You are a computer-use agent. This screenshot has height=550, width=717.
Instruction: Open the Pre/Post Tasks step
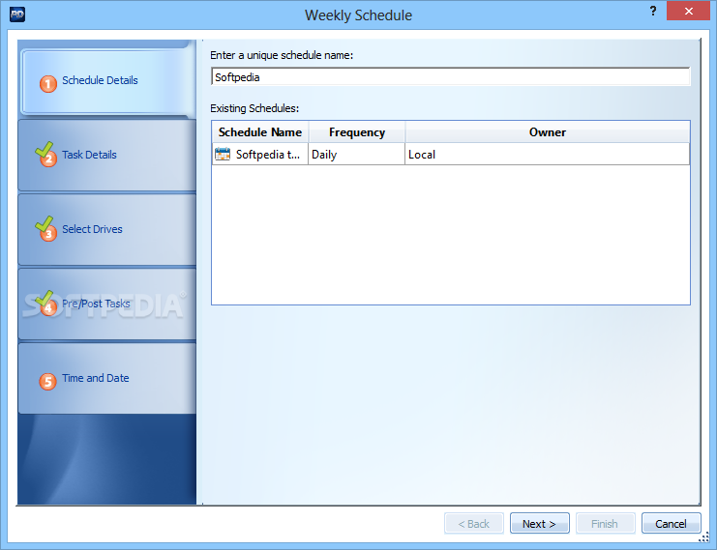[x=107, y=304]
